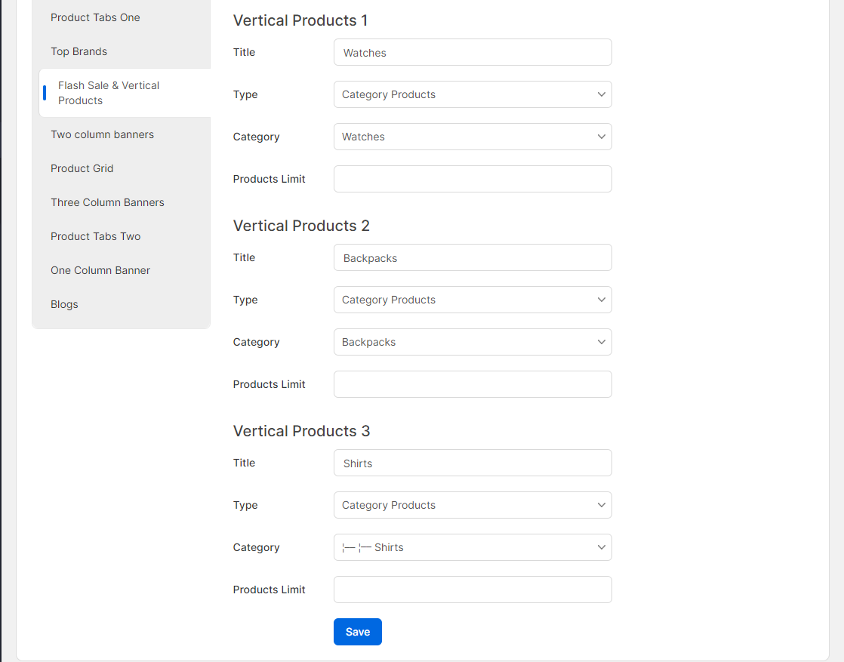Select the Blogs section
Viewport: 844px width, 662px height.
64,304
